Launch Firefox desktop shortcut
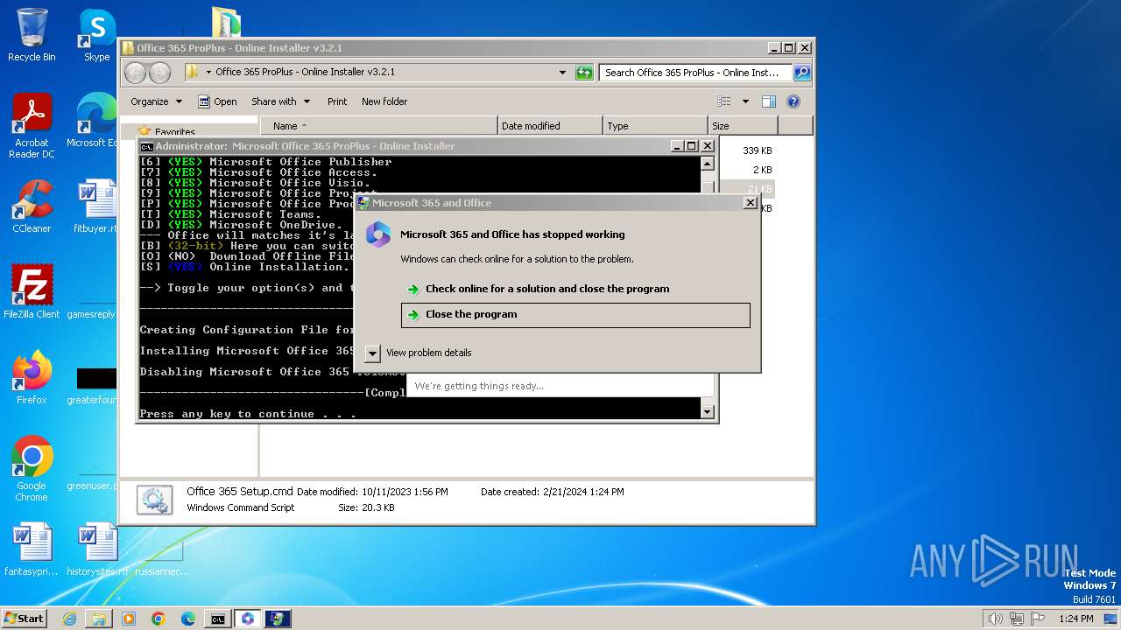 tap(32, 378)
